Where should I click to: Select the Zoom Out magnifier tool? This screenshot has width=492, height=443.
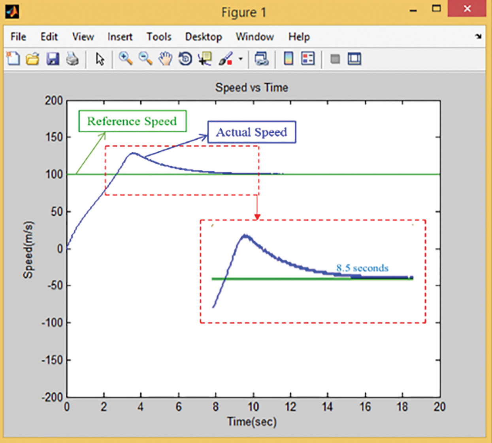[145, 59]
